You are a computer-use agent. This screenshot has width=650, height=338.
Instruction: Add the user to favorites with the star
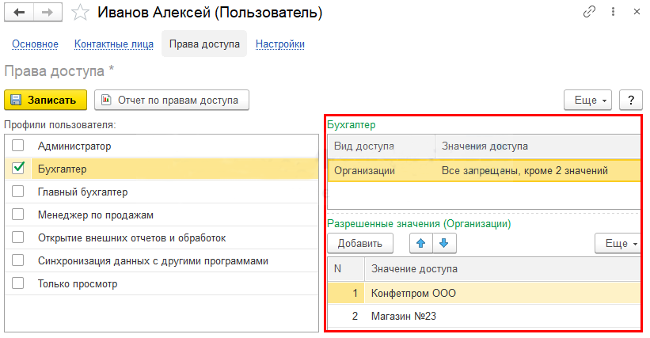coord(80,13)
